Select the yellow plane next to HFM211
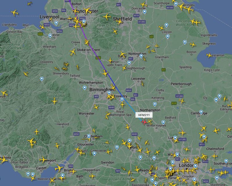The width and height of the screenshot is (232, 186). 150,122
